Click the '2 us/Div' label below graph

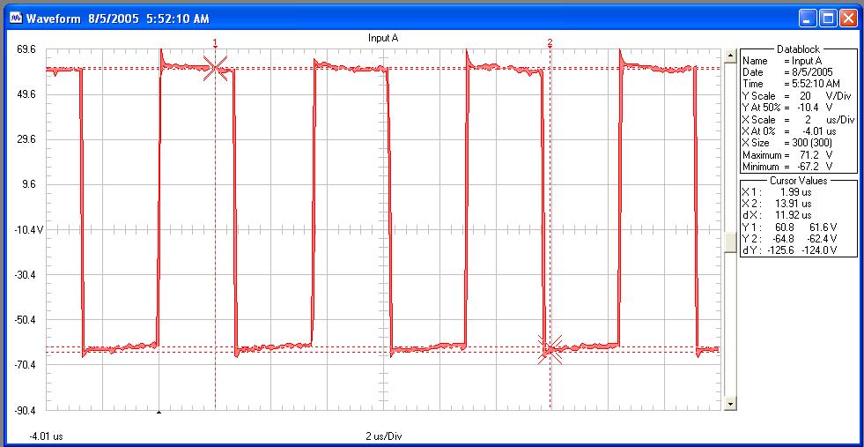pyautogui.click(x=384, y=436)
